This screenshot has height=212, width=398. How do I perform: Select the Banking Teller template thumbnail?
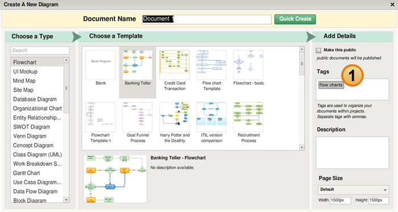[138, 65]
